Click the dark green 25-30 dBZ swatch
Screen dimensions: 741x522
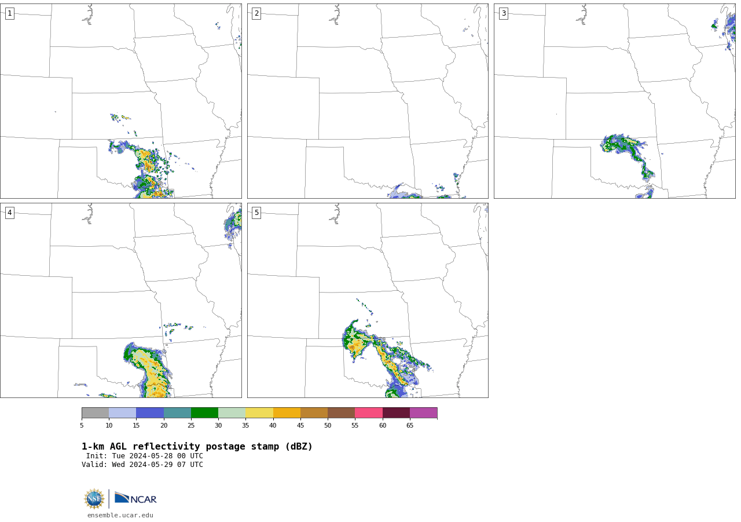point(204,413)
